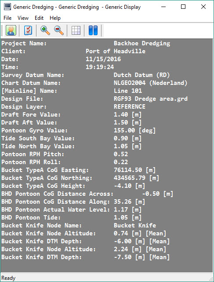Click the Pontoon Gyro Value reading

click(x=134, y=130)
